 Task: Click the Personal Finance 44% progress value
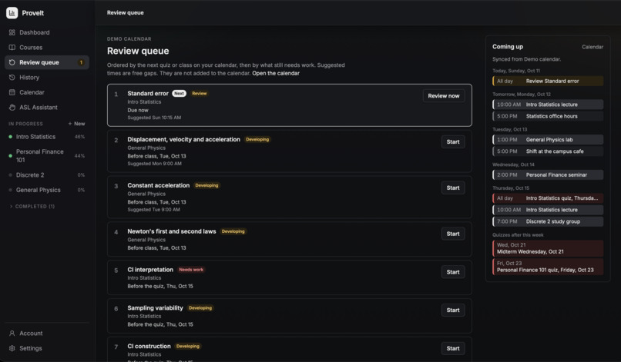79,156
